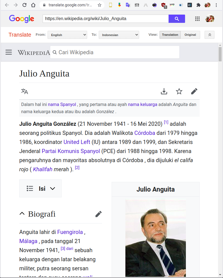
Task: Download the article with the download icon
Action: point(164,91)
